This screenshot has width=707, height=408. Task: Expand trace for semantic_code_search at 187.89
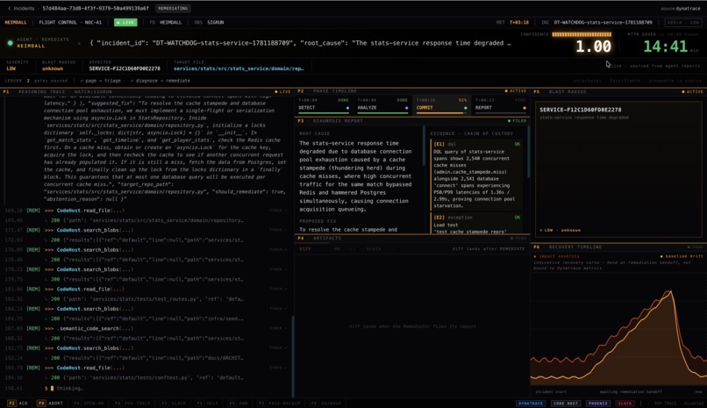278,328
